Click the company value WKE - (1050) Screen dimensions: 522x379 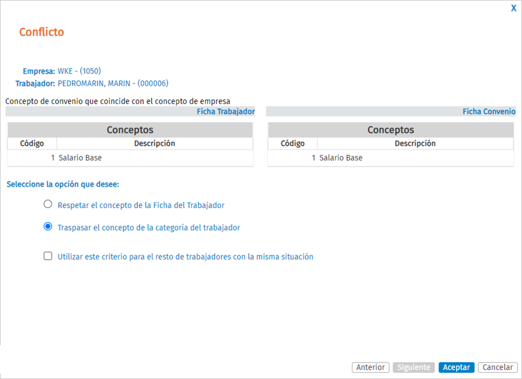(x=79, y=71)
